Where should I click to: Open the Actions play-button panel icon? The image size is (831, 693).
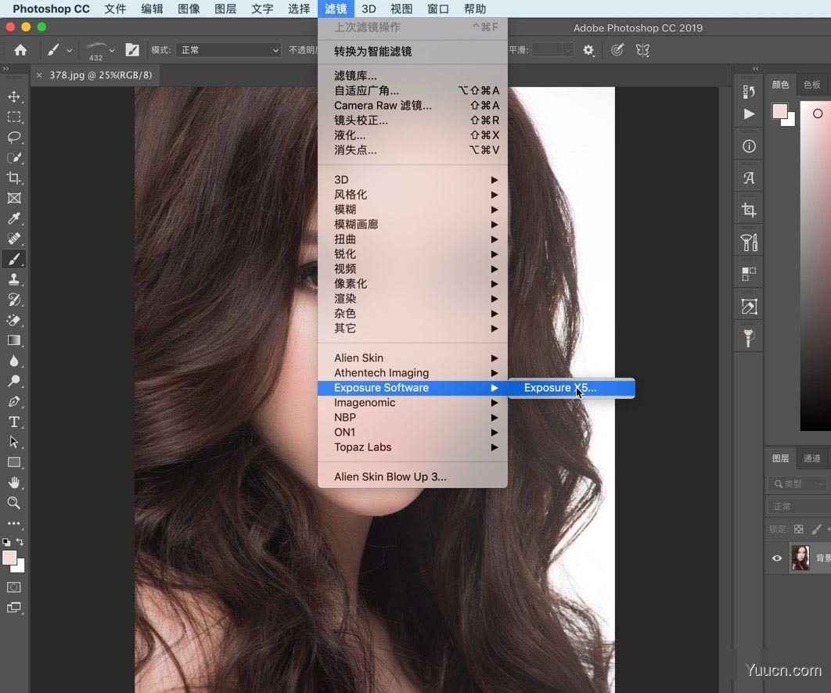tap(749, 114)
